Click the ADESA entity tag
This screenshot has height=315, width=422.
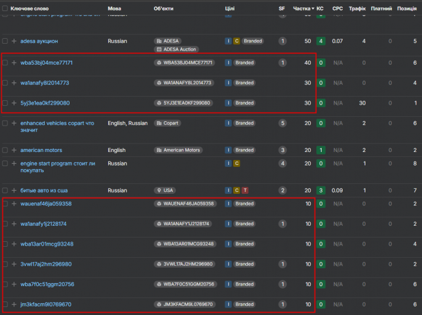(x=168, y=41)
